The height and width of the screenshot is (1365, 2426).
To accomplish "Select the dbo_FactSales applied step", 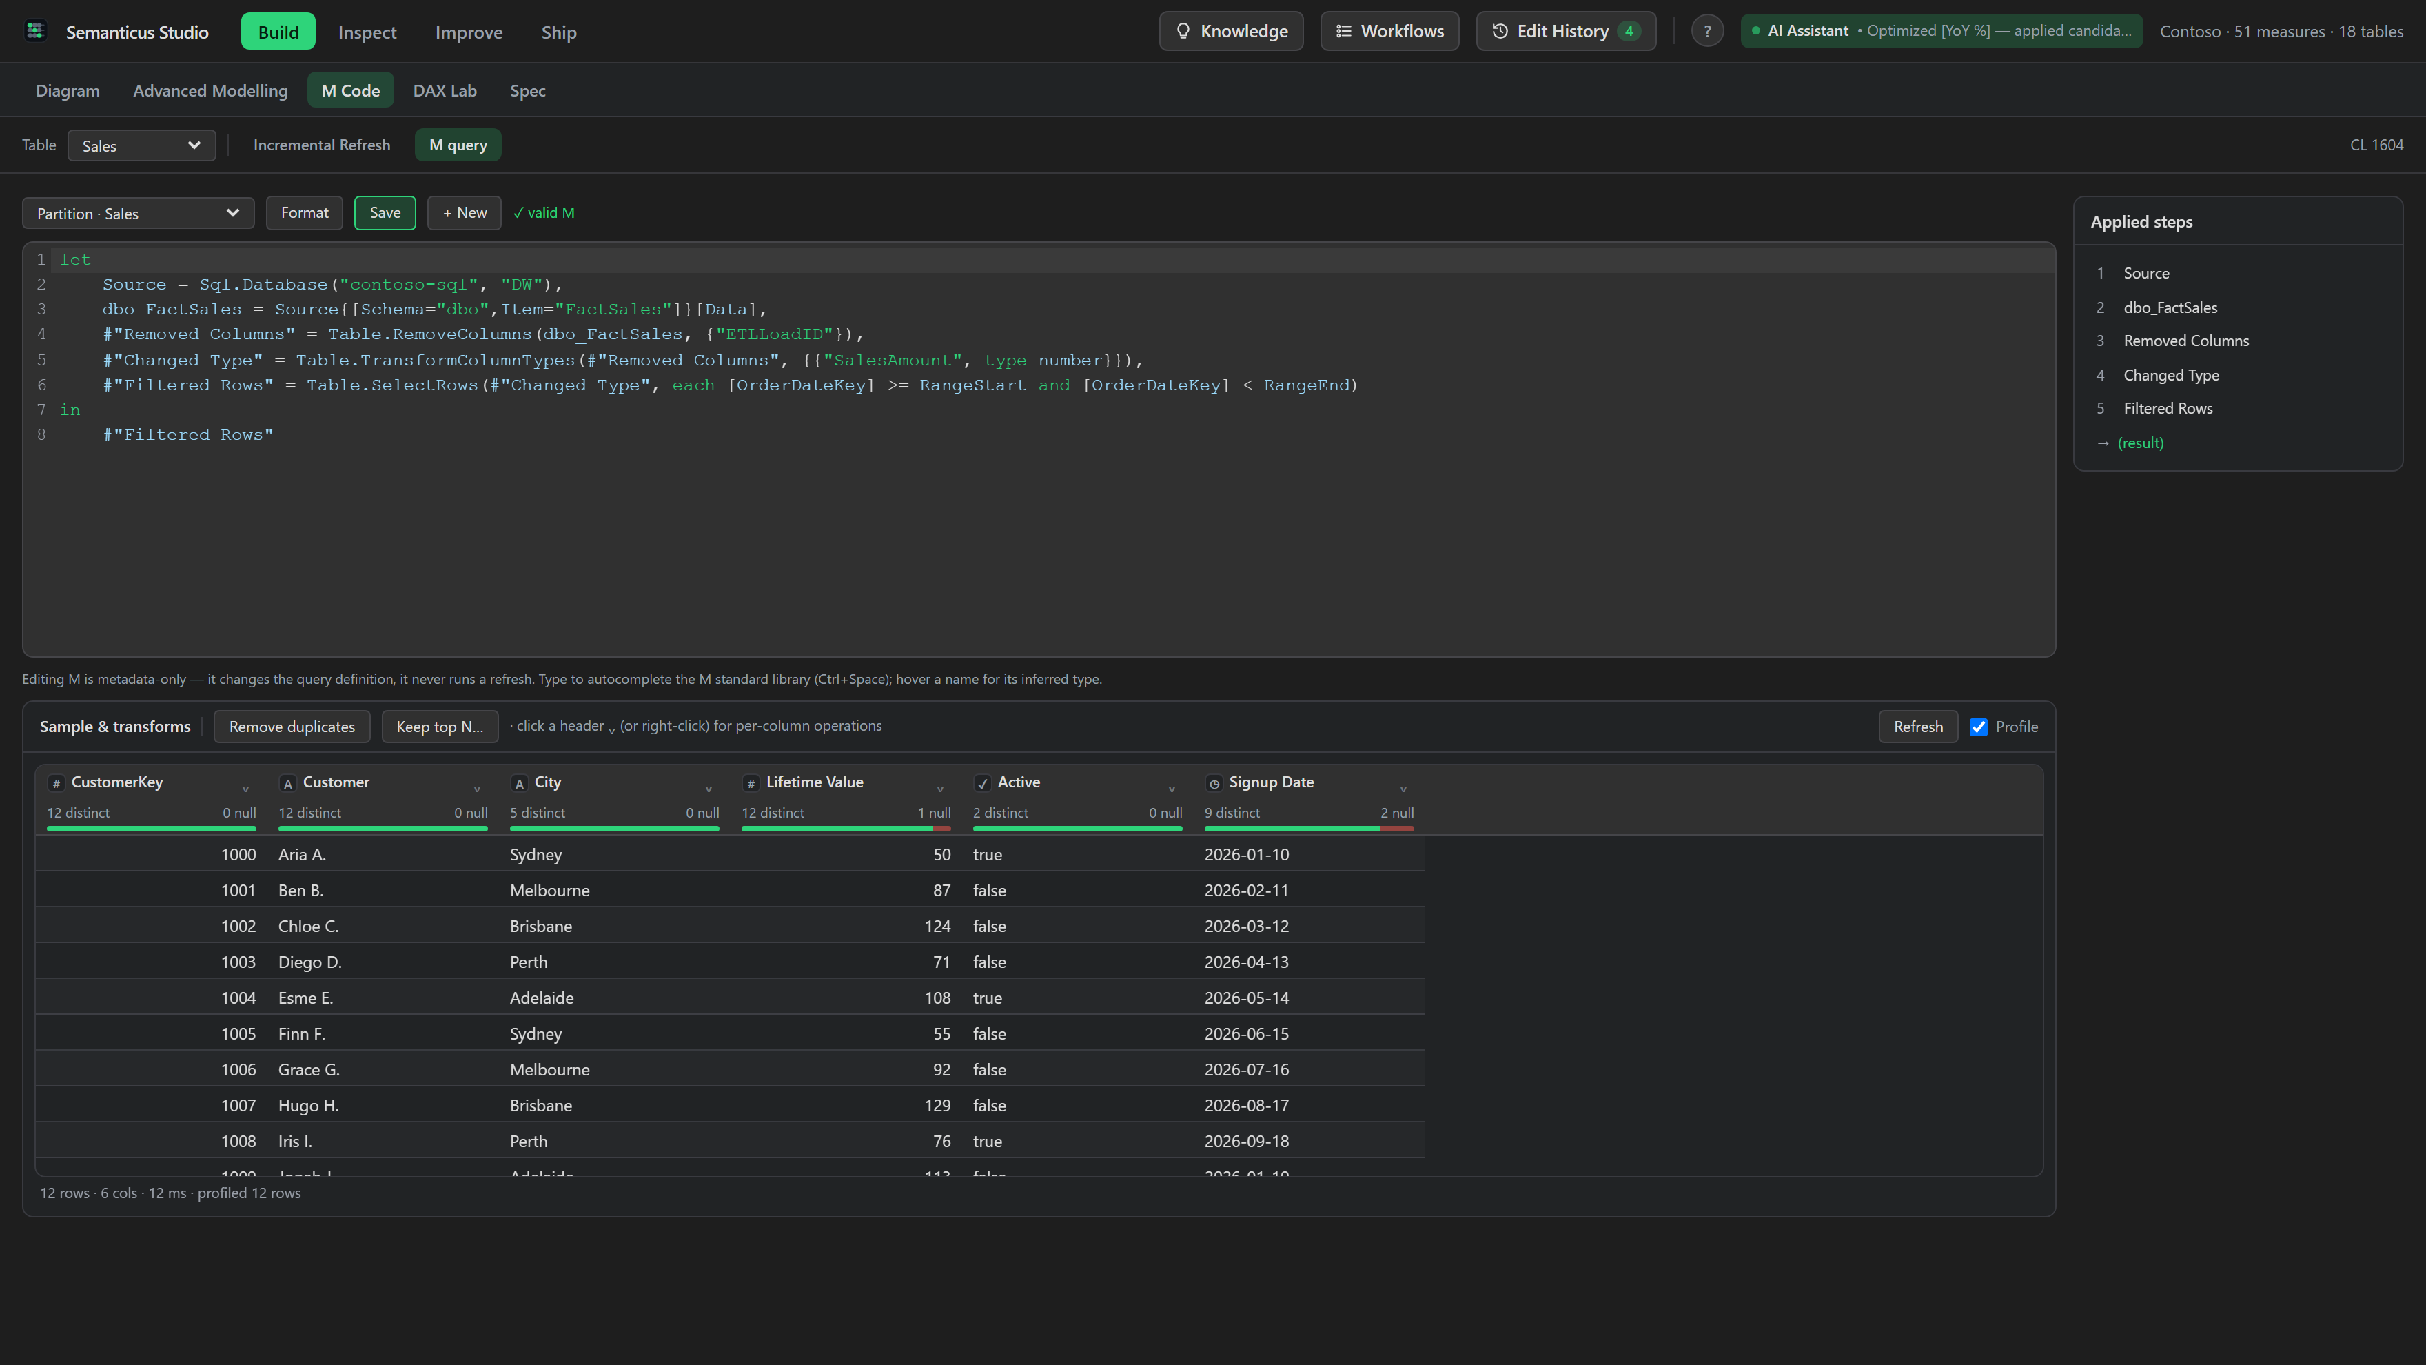I will (2170, 308).
